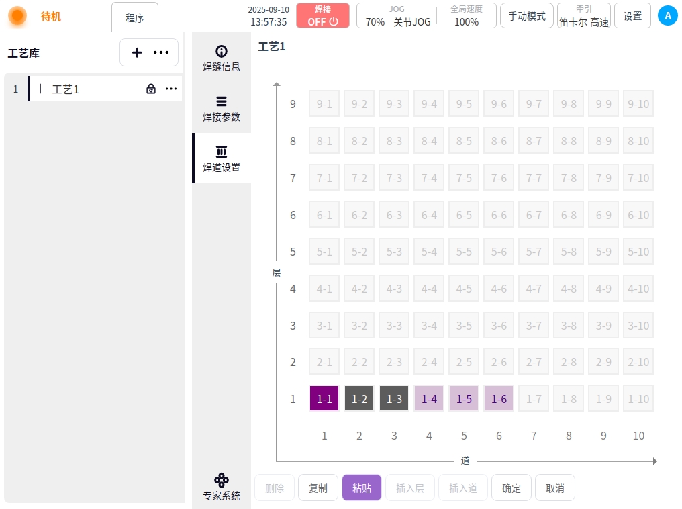Select 工艺1 in the process library

(66, 89)
